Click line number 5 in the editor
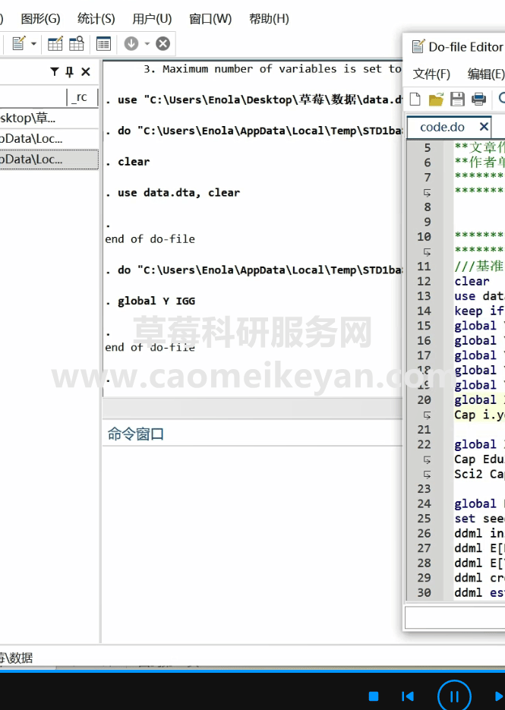 (x=427, y=148)
